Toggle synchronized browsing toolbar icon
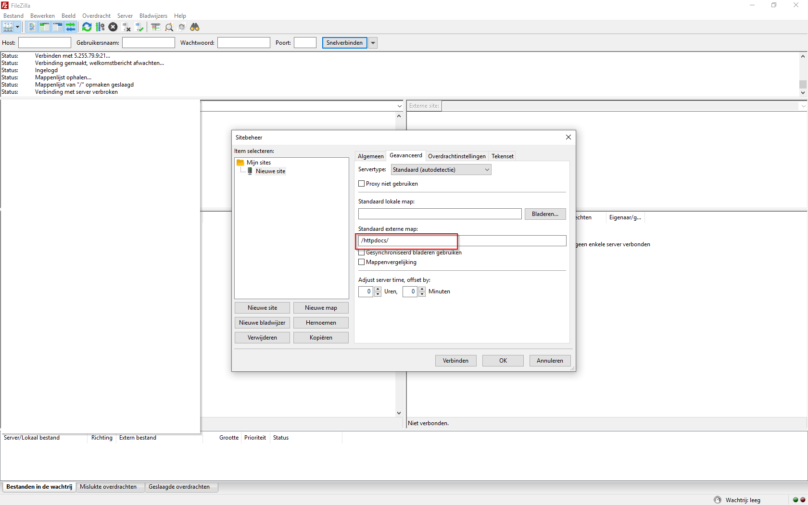The height and width of the screenshot is (505, 808). coord(182,27)
